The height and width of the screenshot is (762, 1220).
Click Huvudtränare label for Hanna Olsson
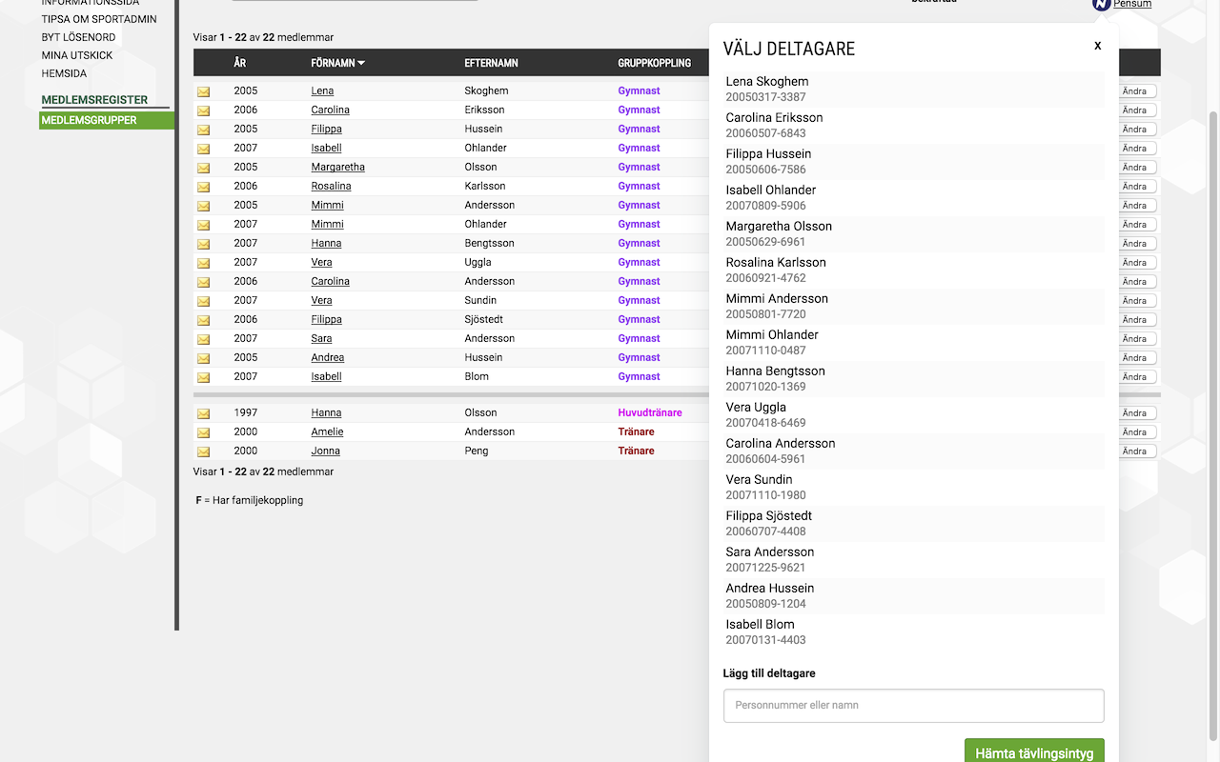tap(650, 412)
